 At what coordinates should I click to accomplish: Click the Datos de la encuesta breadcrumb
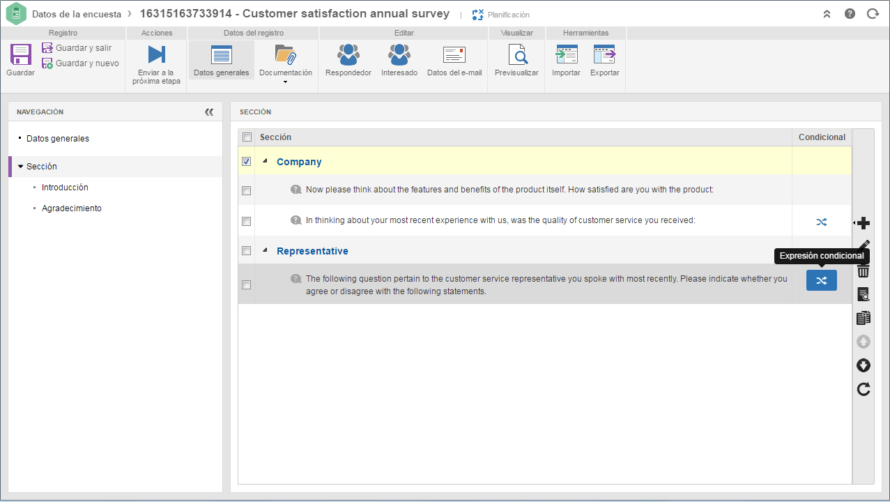tap(77, 14)
